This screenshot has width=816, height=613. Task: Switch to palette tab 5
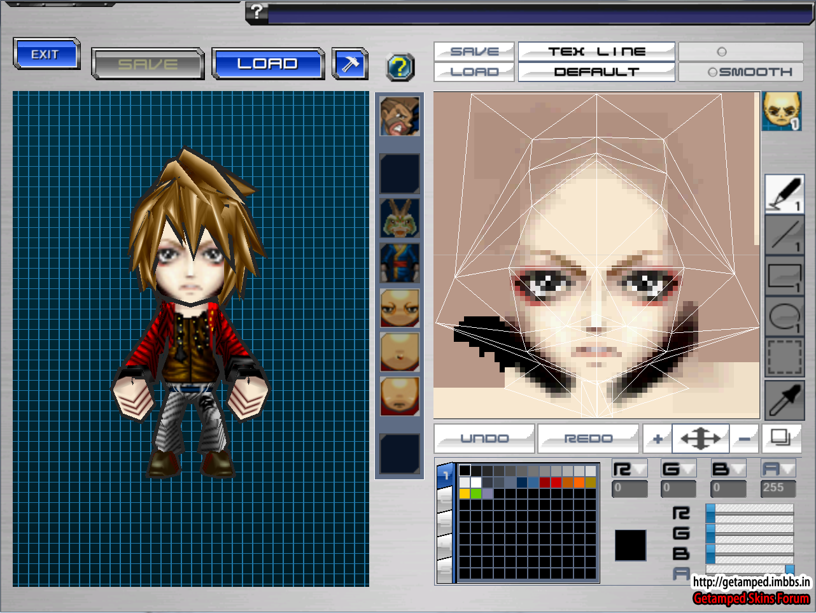(x=445, y=570)
